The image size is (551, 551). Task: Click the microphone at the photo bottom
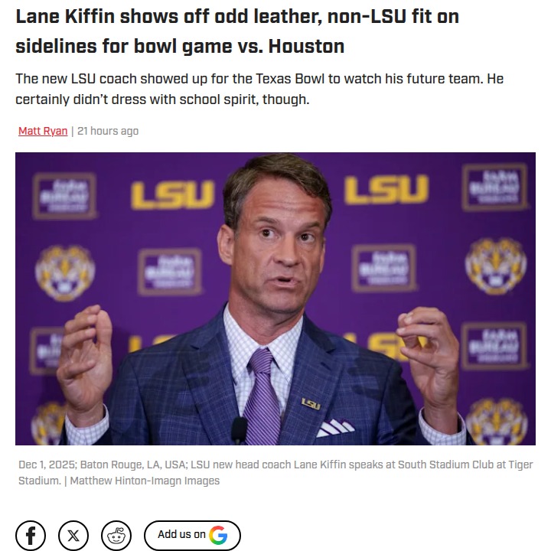240,430
